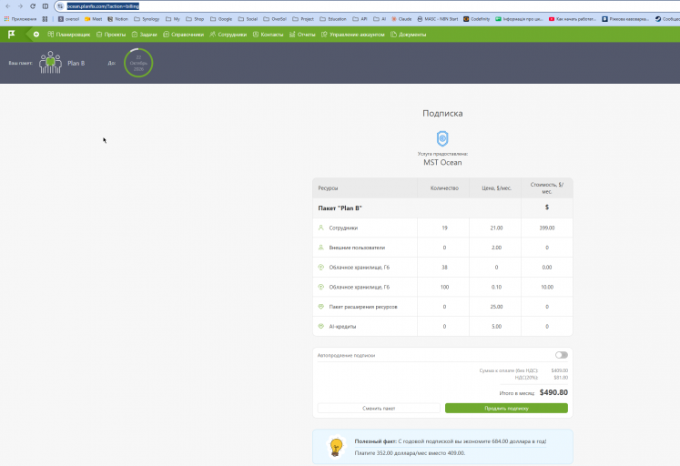
Task: Click the light bulb tip icon
Action: point(336,447)
